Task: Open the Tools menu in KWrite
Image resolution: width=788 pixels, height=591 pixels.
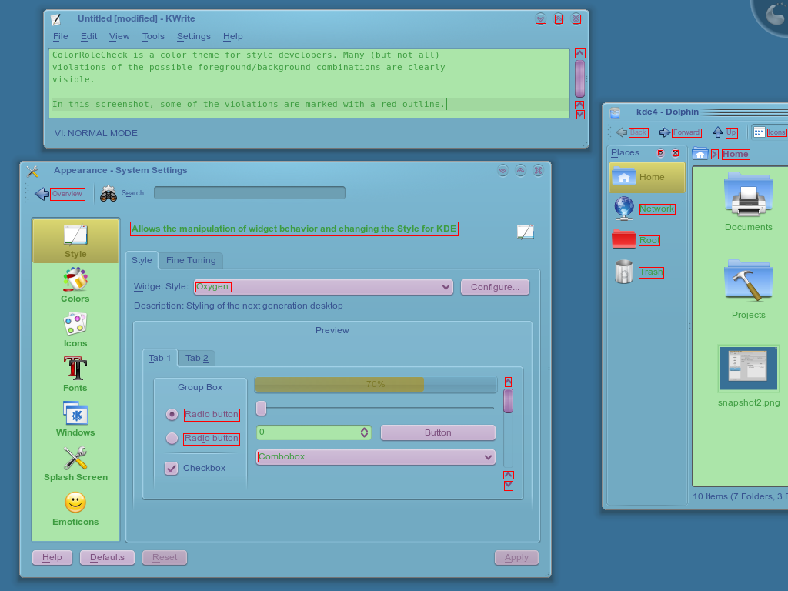Action: (x=153, y=36)
